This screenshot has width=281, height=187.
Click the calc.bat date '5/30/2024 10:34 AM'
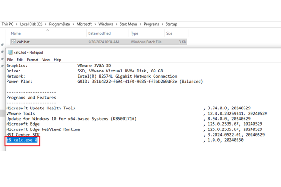point(104,42)
